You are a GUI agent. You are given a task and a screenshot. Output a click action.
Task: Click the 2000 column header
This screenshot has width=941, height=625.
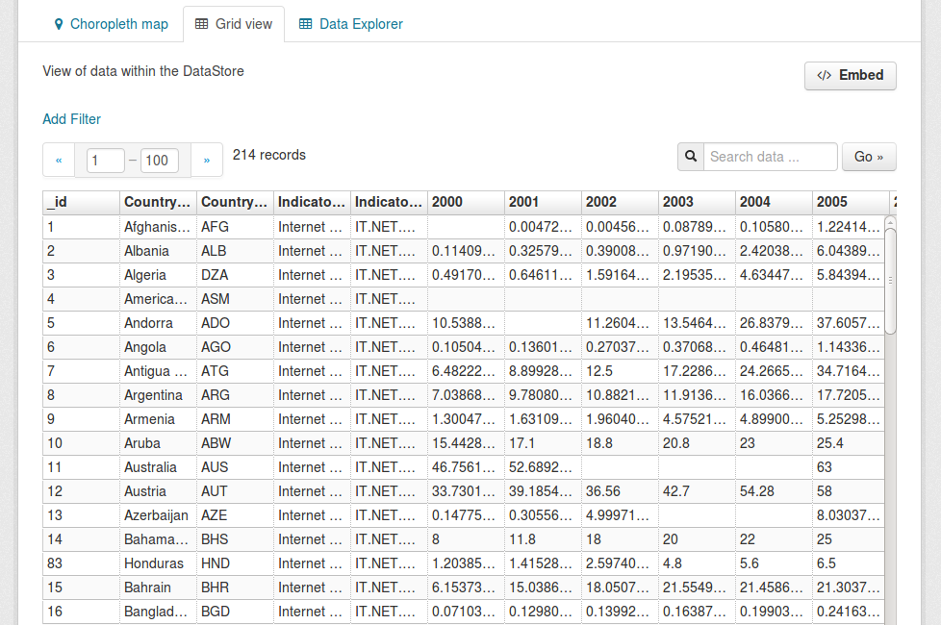tap(466, 202)
